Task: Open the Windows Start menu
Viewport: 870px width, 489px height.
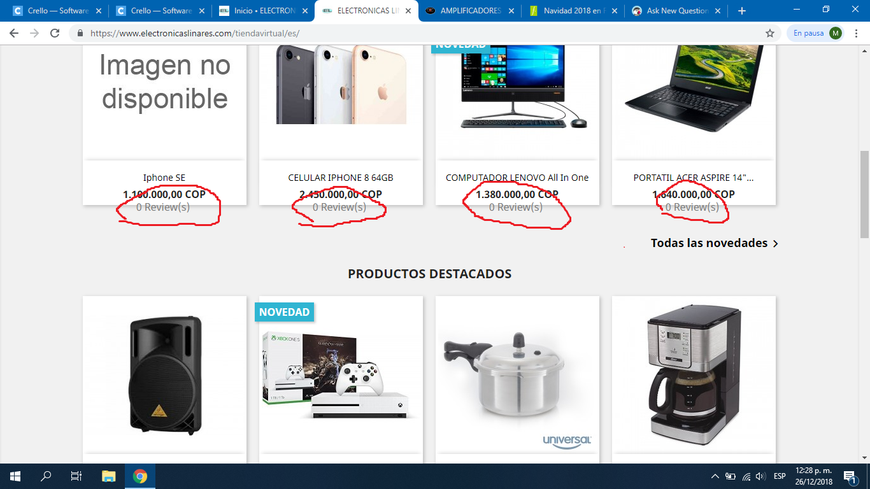Action: pyautogui.click(x=15, y=476)
